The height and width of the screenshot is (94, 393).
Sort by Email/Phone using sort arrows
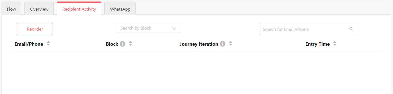[48, 44]
